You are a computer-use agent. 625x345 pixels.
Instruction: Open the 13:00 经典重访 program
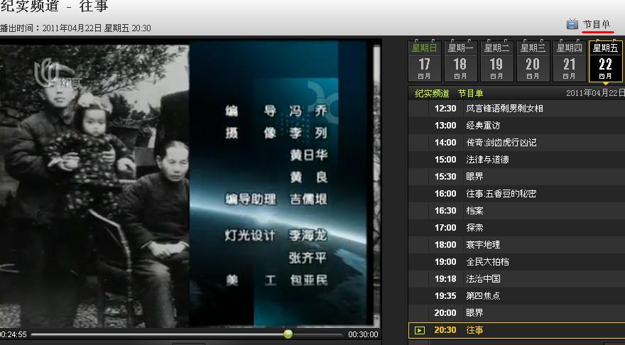coord(483,126)
